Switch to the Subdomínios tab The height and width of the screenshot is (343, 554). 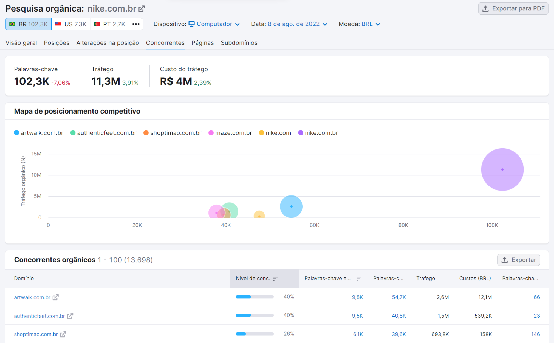[239, 43]
